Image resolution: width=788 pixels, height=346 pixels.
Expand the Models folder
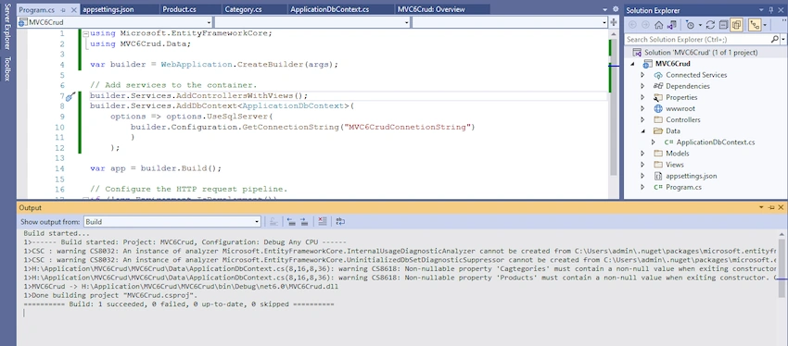click(642, 154)
